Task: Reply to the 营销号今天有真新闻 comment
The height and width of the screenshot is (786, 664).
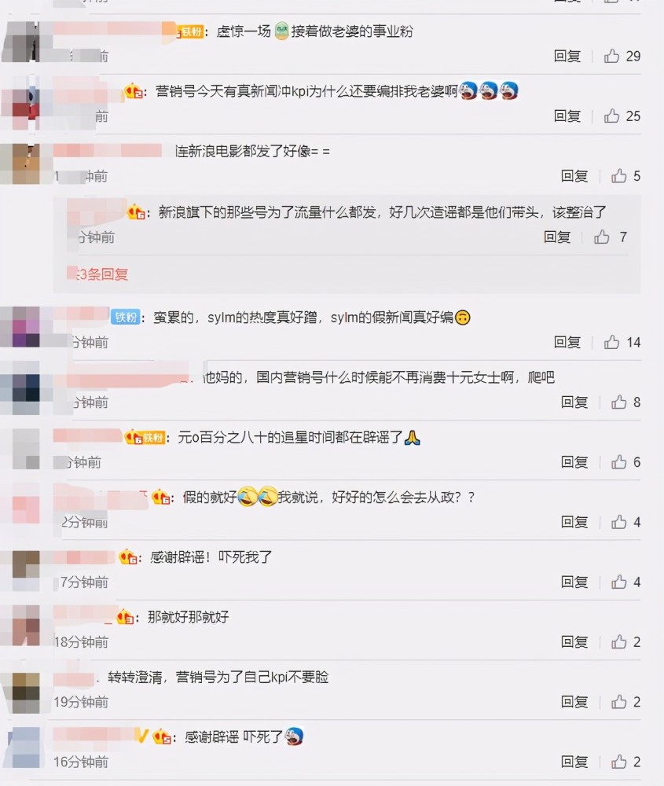Action: pyautogui.click(x=567, y=116)
